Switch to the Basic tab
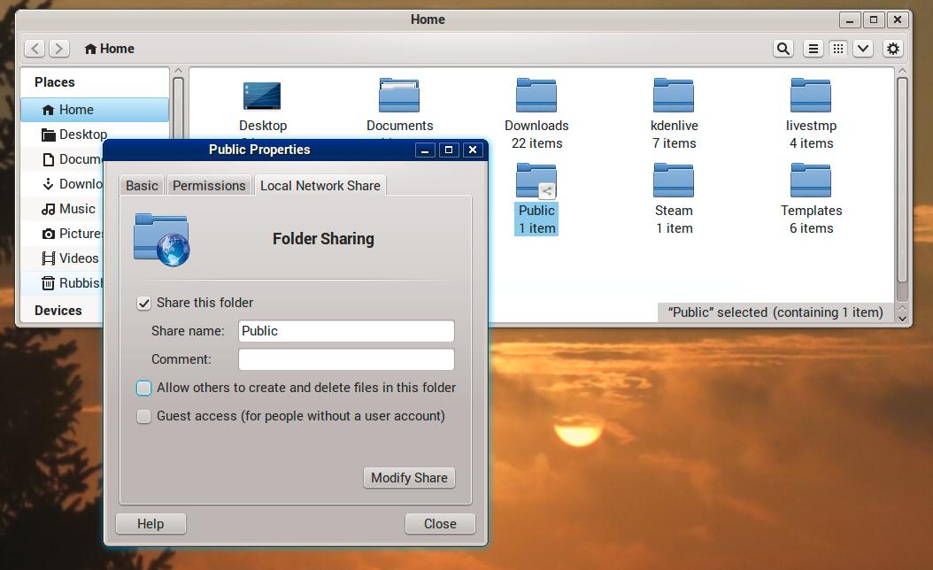This screenshot has height=570, width=933. click(142, 186)
